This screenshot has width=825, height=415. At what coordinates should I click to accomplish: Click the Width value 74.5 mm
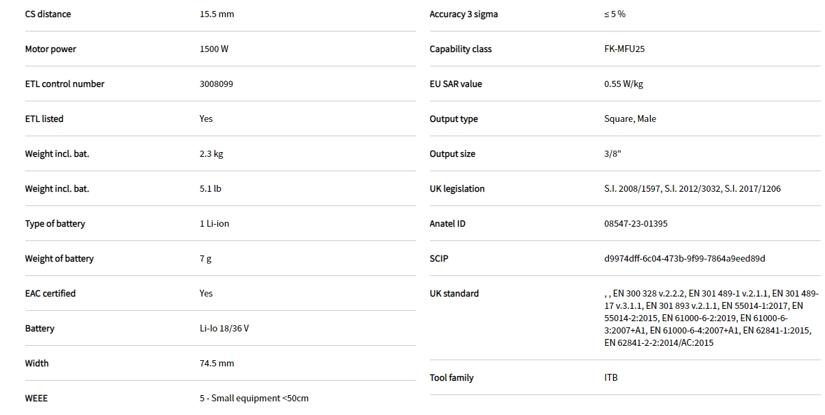[217, 364]
